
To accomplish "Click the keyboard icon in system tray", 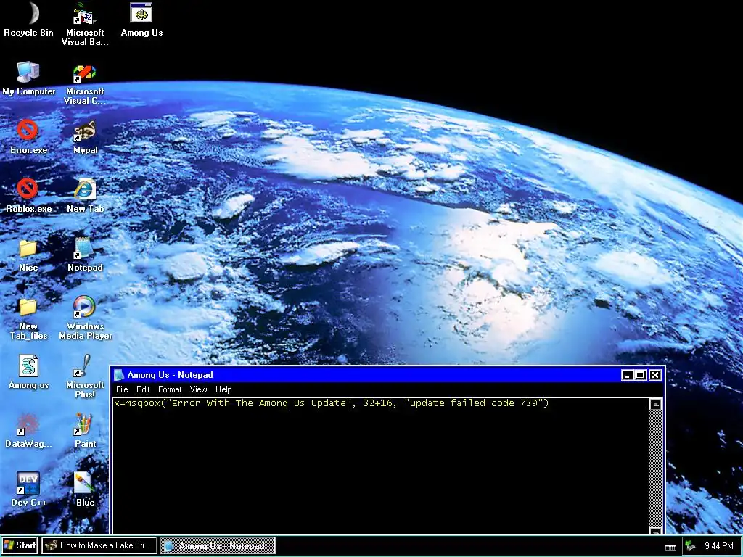I will (x=670, y=547).
